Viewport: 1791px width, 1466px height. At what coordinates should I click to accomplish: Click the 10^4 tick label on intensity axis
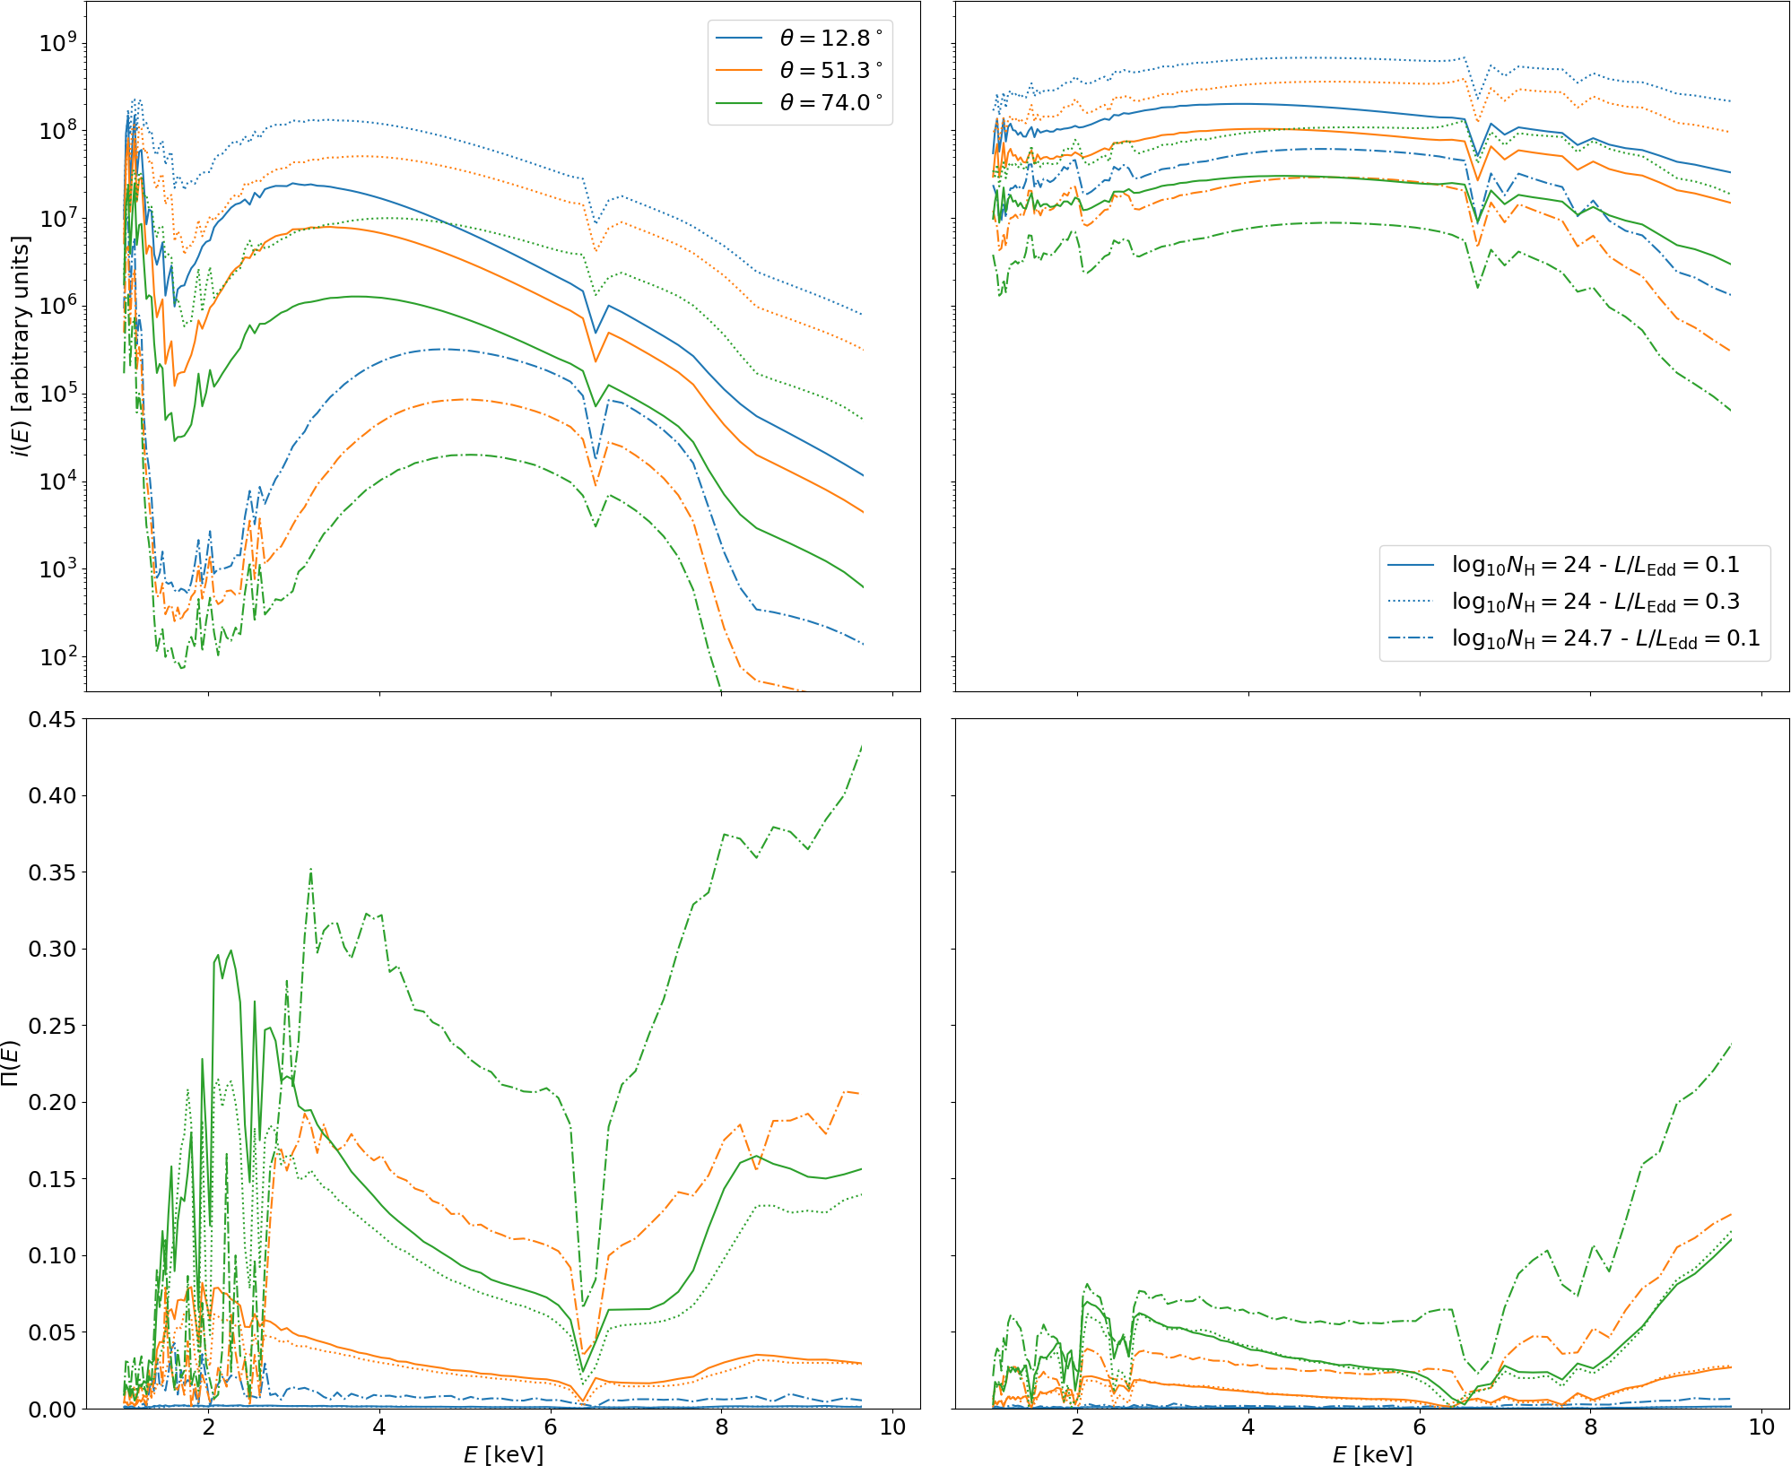pyautogui.click(x=57, y=481)
